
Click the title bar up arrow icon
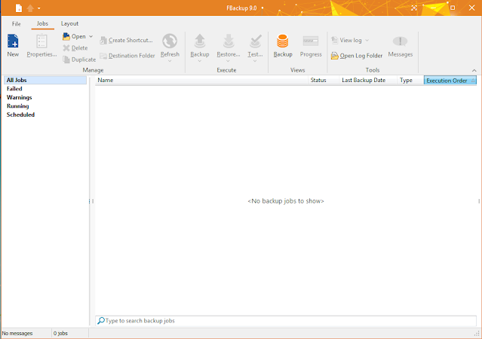pyautogui.click(x=30, y=8)
